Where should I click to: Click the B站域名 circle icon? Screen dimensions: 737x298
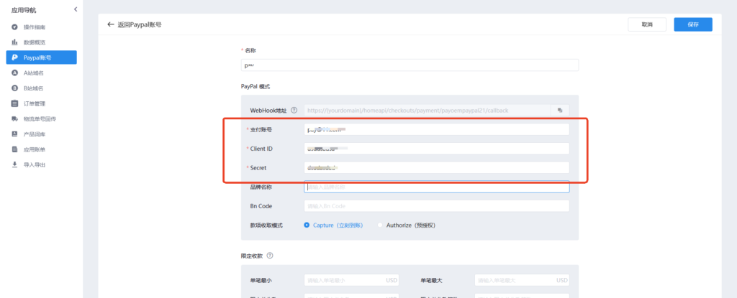[14, 88]
